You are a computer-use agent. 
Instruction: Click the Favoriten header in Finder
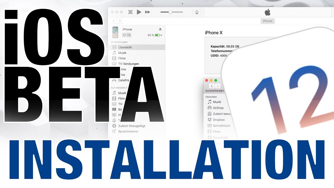point(211,97)
